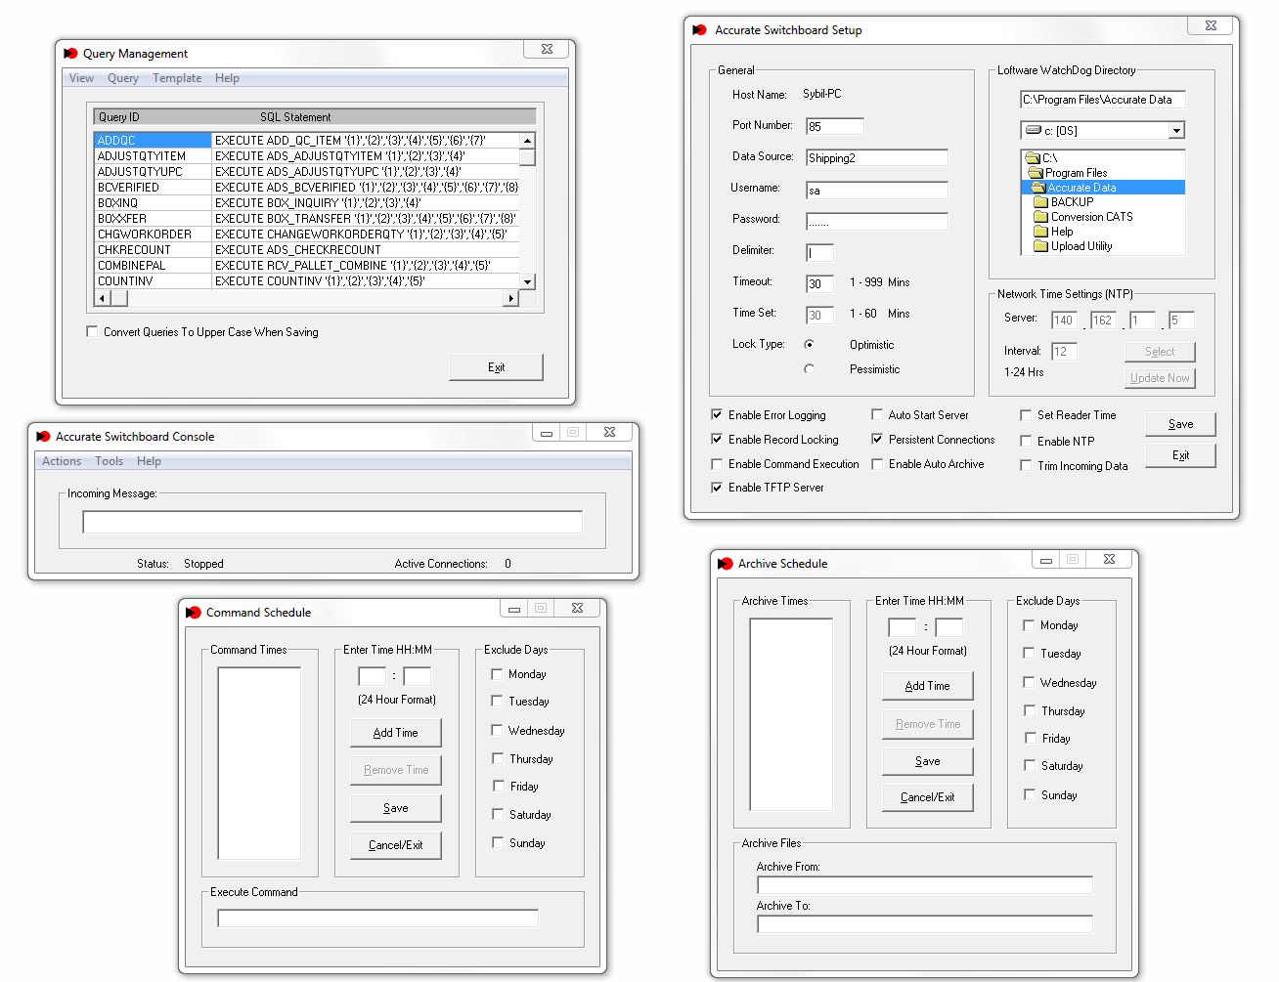Click Save in Accurate Switchboard Setup
The image size is (1279, 982).
[1180, 424]
